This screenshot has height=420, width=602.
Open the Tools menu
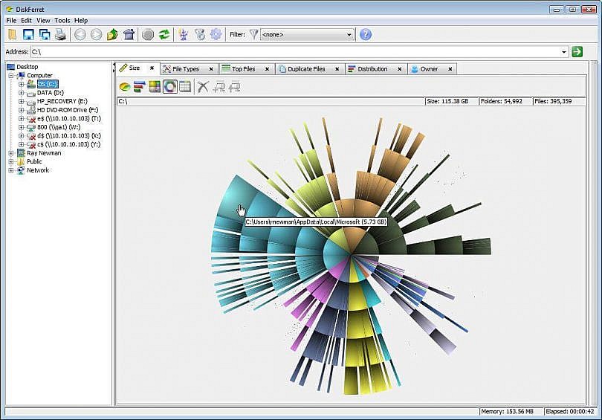click(x=62, y=20)
